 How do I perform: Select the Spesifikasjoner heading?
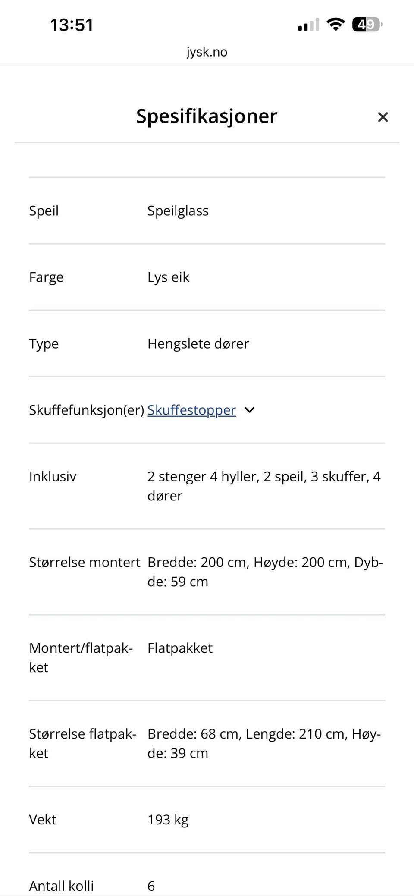click(207, 116)
